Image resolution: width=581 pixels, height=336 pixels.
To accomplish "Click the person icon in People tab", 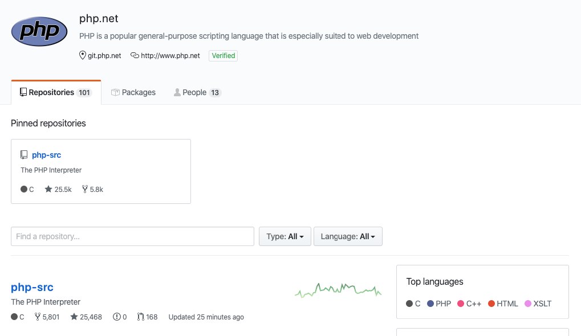I will (x=177, y=92).
